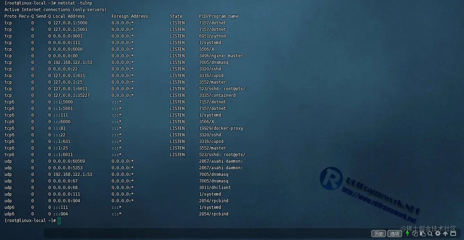Click '3320/sshd' in the tcp 0.0.0.0:22 row
Viewport: 464px width, 240px height.
(x=210, y=69)
